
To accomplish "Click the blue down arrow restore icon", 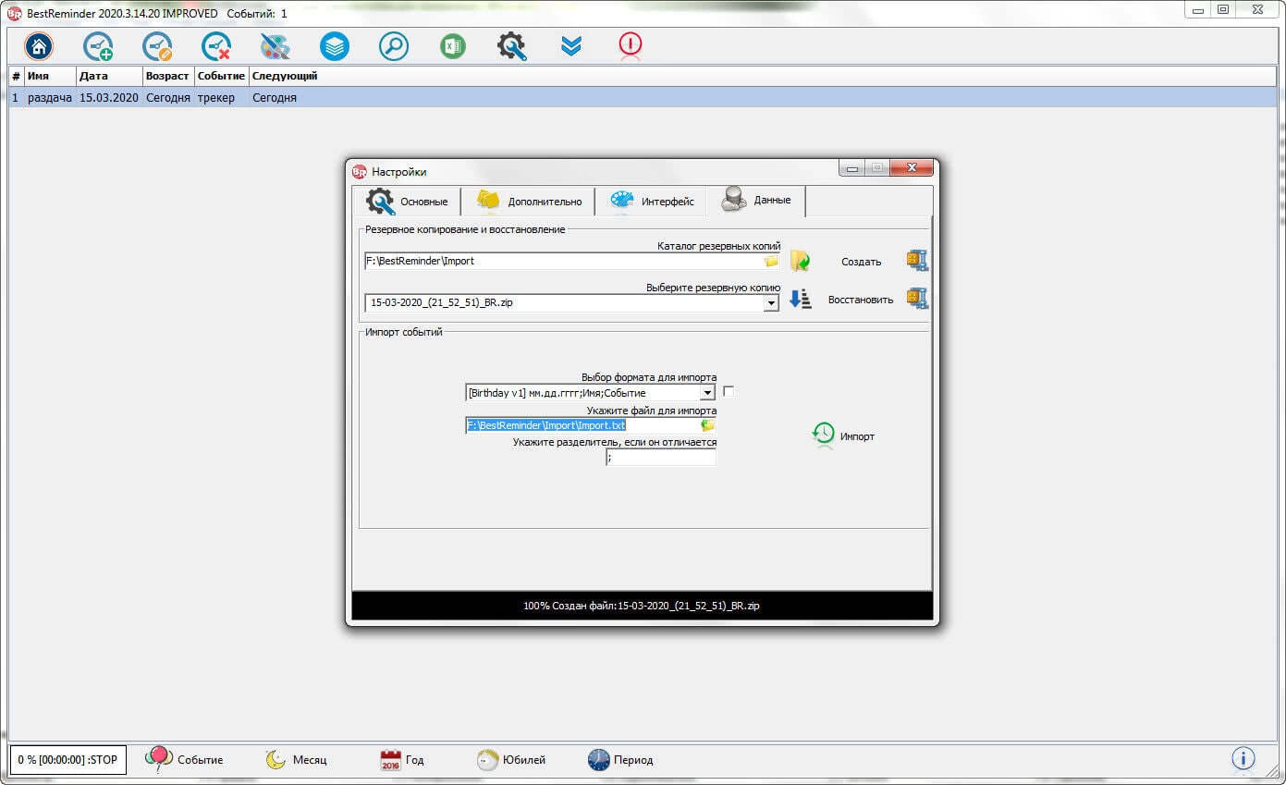I will [x=800, y=299].
